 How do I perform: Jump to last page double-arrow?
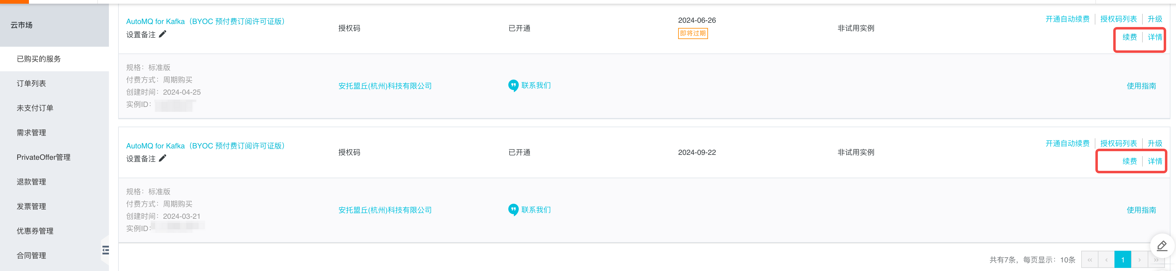point(1156,260)
